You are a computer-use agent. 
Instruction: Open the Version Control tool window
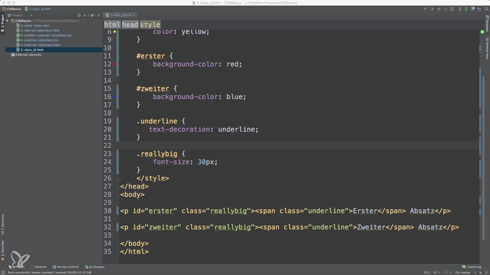[x=66, y=267]
